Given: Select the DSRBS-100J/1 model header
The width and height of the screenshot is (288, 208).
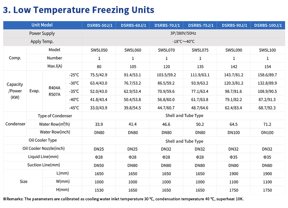Looking at the screenshot, I should pyautogui.click(x=268, y=25).
